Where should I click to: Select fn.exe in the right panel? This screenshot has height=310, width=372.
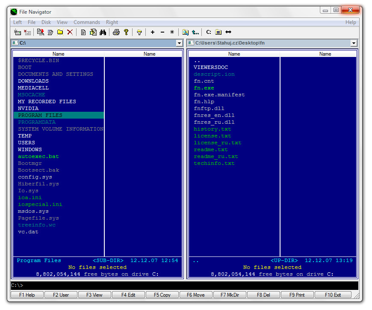coord(204,88)
